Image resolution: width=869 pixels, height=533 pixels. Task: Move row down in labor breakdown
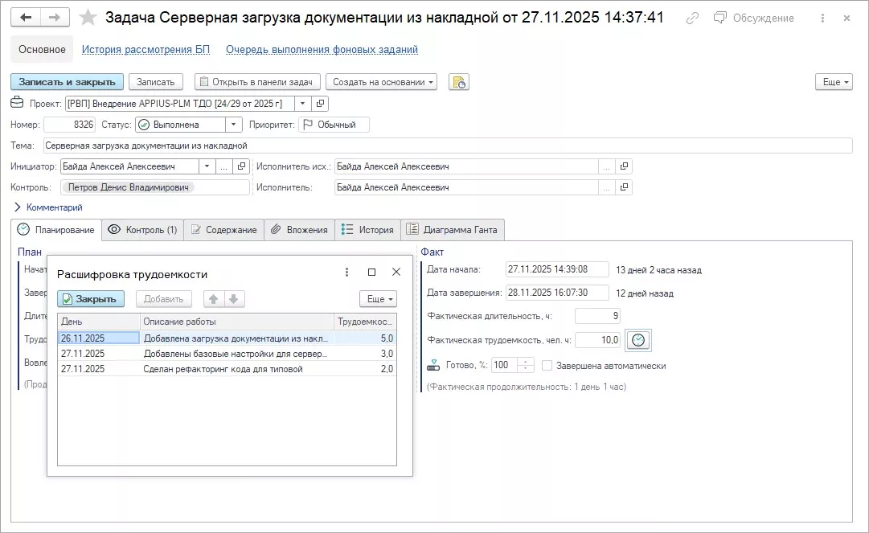[x=233, y=299]
